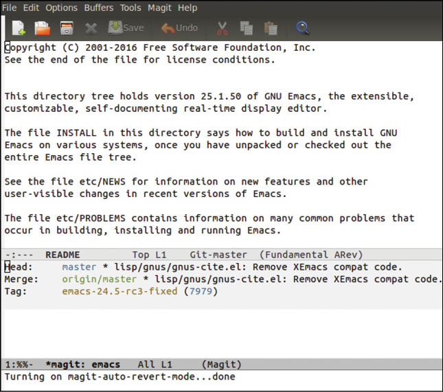Copy selection using the Copy icon
This screenshot has height=392, width=443.
(247, 28)
